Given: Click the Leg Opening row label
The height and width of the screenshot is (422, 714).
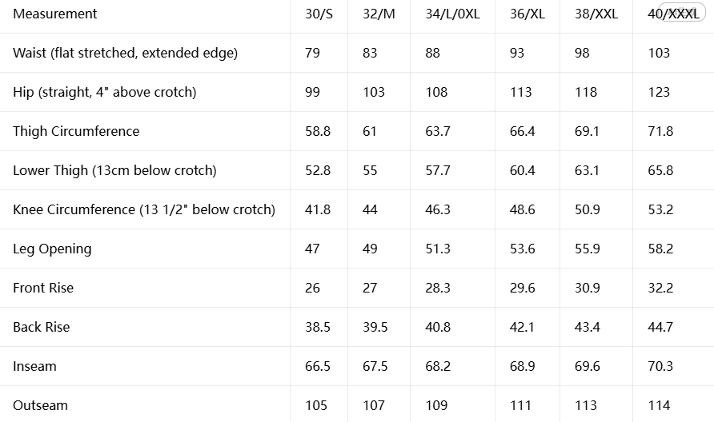Looking at the screenshot, I should (x=52, y=249).
